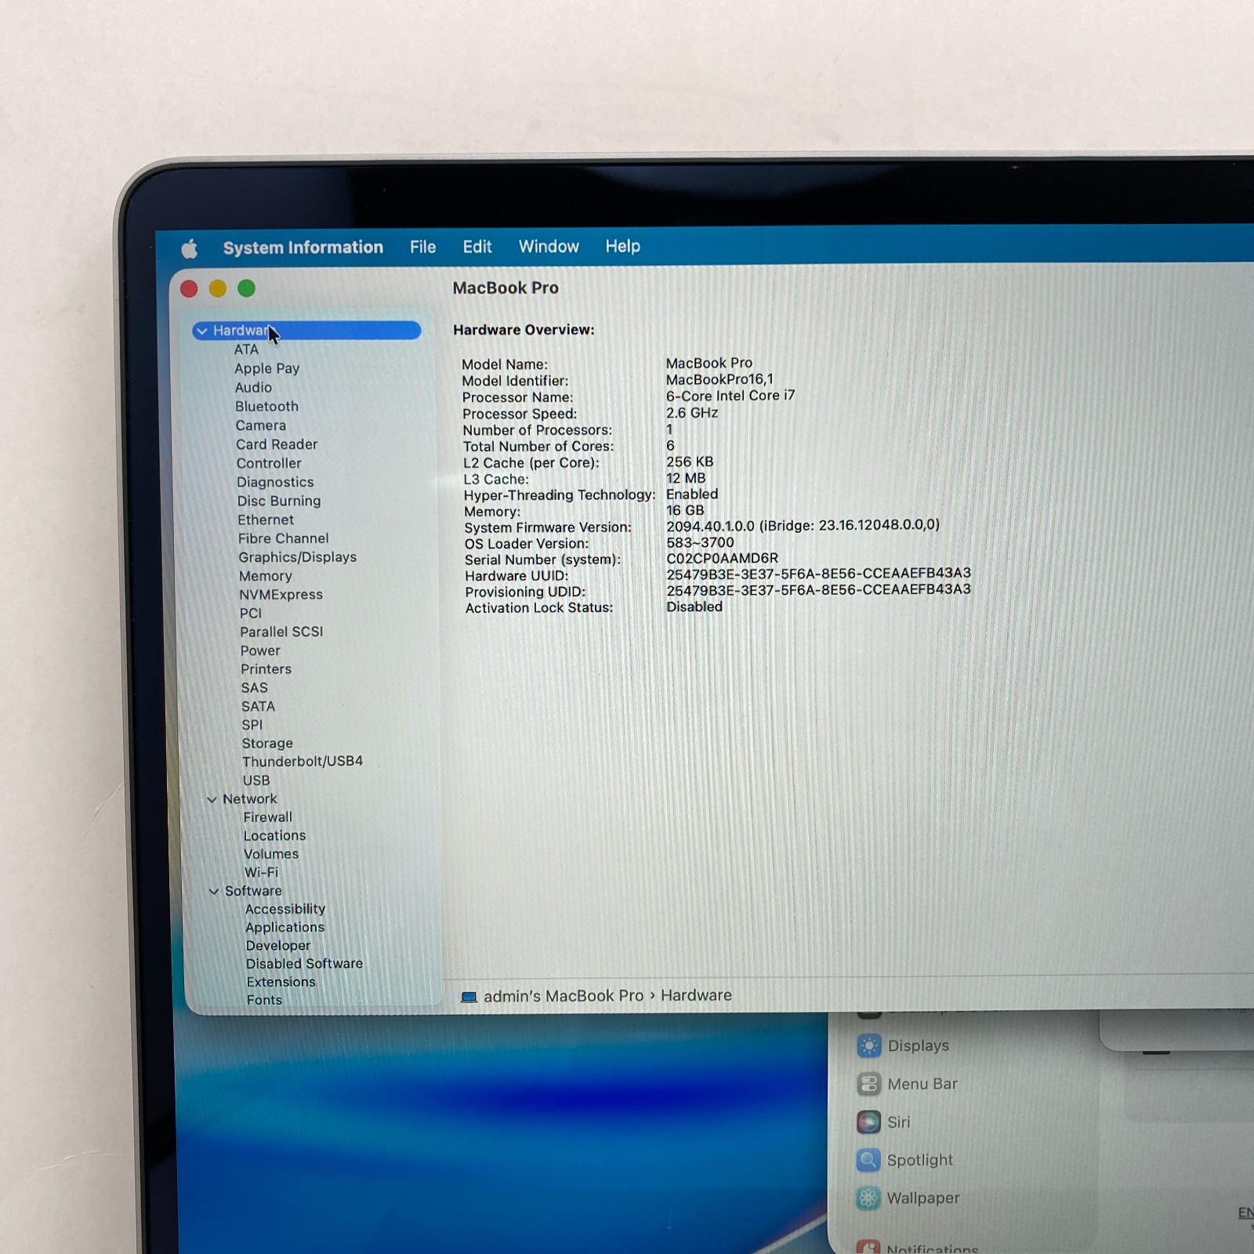Select PCI in the sidebar
This screenshot has width=1254, height=1254.
pyautogui.click(x=251, y=613)
